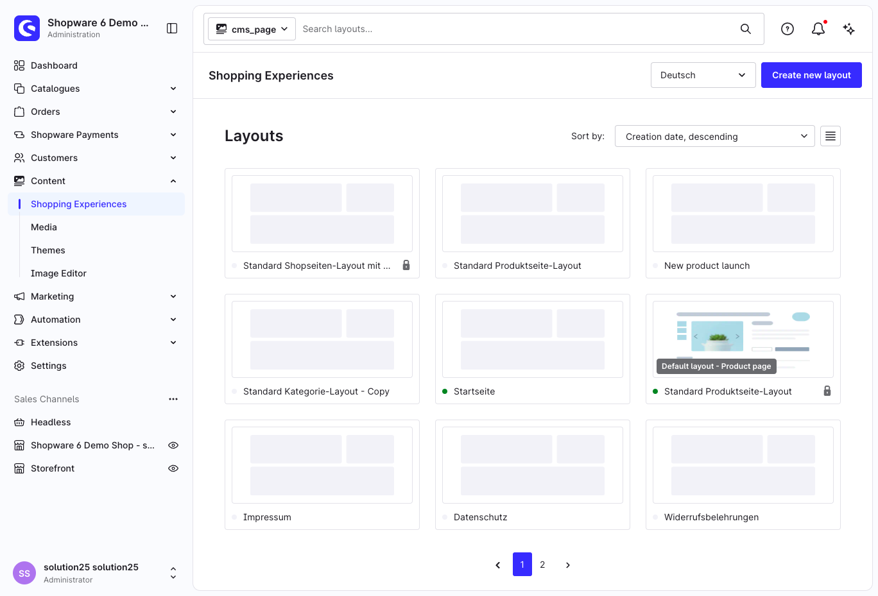The image size is (878, 596).
Task: Open the Sort by dropdown
Action: [x=715, y=136]
